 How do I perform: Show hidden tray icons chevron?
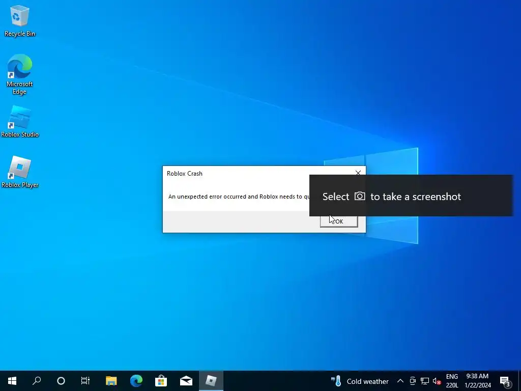(400, 381)
